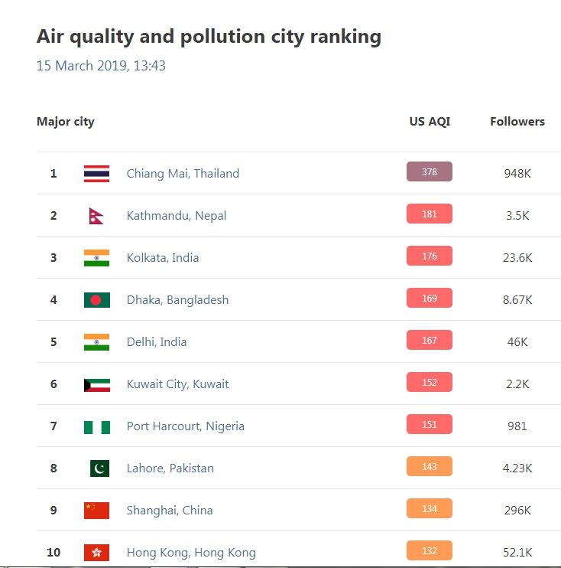Viewport: 561px width, 568px height.
Task: Click the China flag icon
Action: coord(96,511)
